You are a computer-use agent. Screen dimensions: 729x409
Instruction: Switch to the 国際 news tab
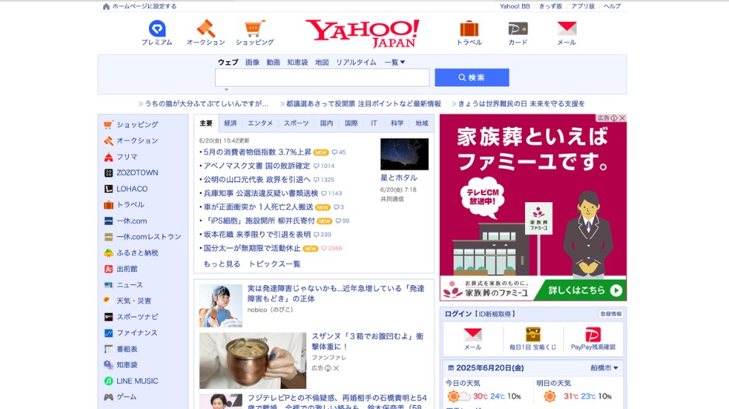click(351, 123)
